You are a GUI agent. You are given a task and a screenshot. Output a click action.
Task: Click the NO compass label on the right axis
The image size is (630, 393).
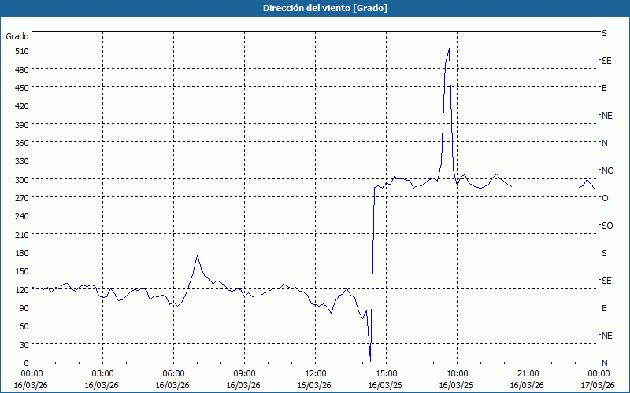(x=607, y=171)
